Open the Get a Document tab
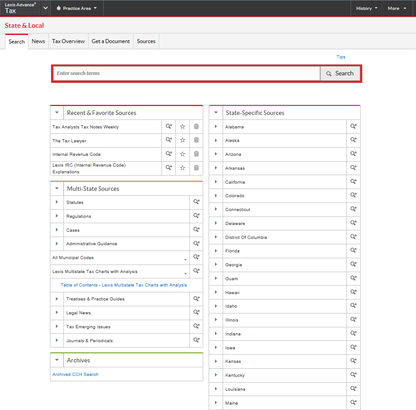 (111, 41)
